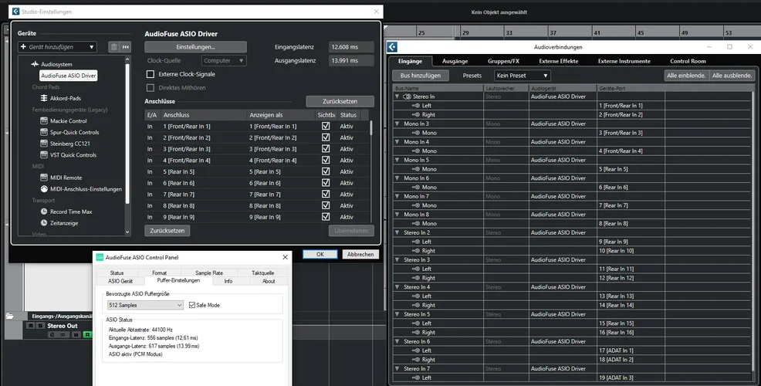Viewport: 761px width, 386px height.
Task: Click the green R button on Stereo Out track
Action: coord(88,335)
